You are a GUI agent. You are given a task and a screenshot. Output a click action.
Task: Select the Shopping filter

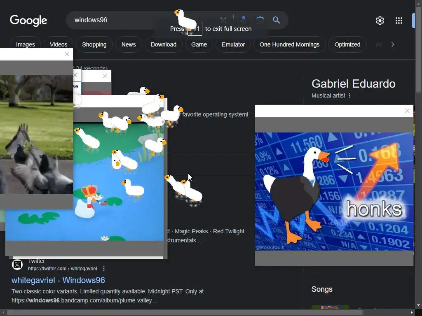click(x=94, y=44)
